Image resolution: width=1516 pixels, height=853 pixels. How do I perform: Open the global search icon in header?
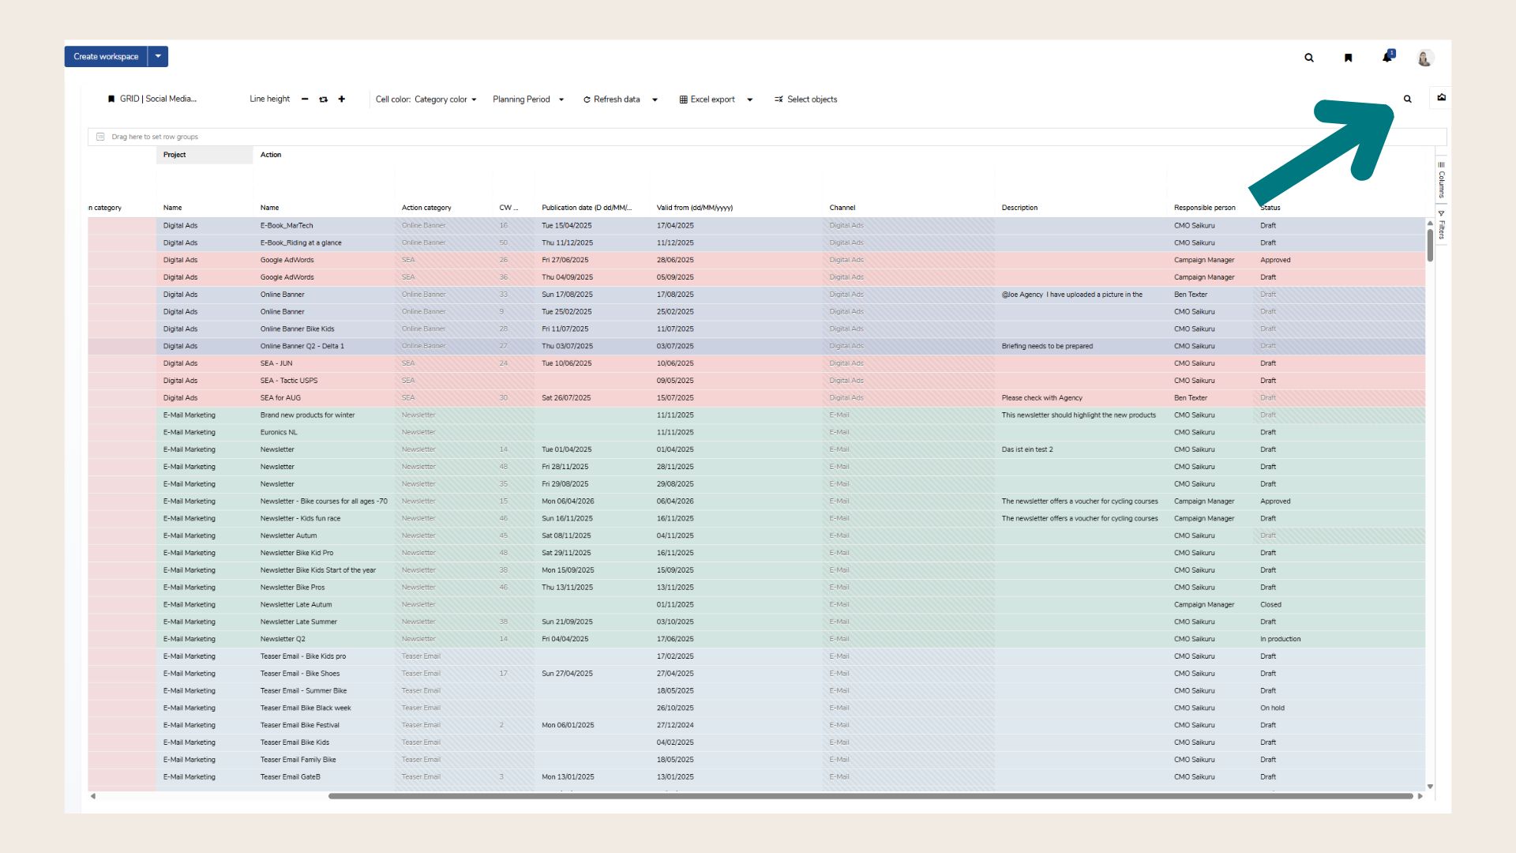1309,58
